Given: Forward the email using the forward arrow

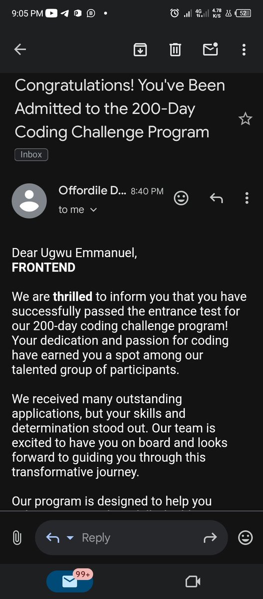Looking at the screenshot, I should 211,538.
